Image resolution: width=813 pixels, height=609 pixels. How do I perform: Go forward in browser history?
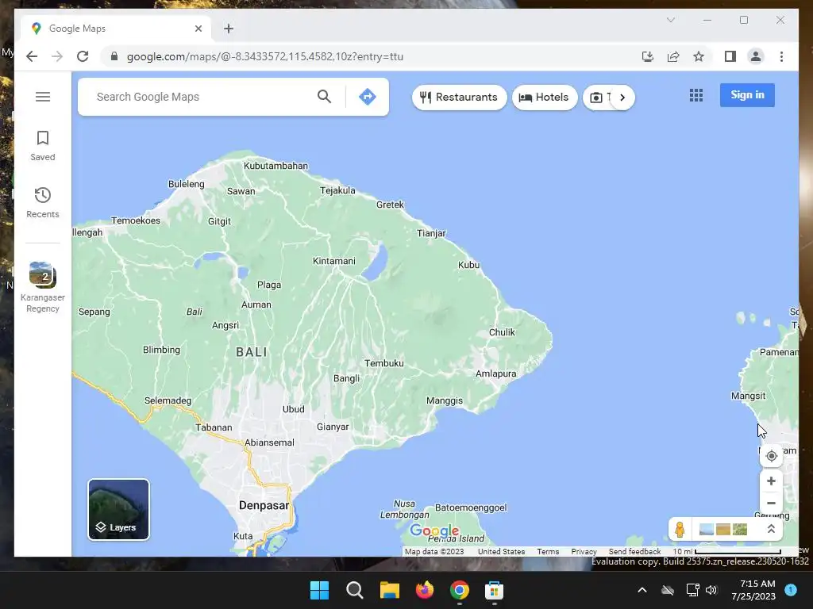coord(57,56)
